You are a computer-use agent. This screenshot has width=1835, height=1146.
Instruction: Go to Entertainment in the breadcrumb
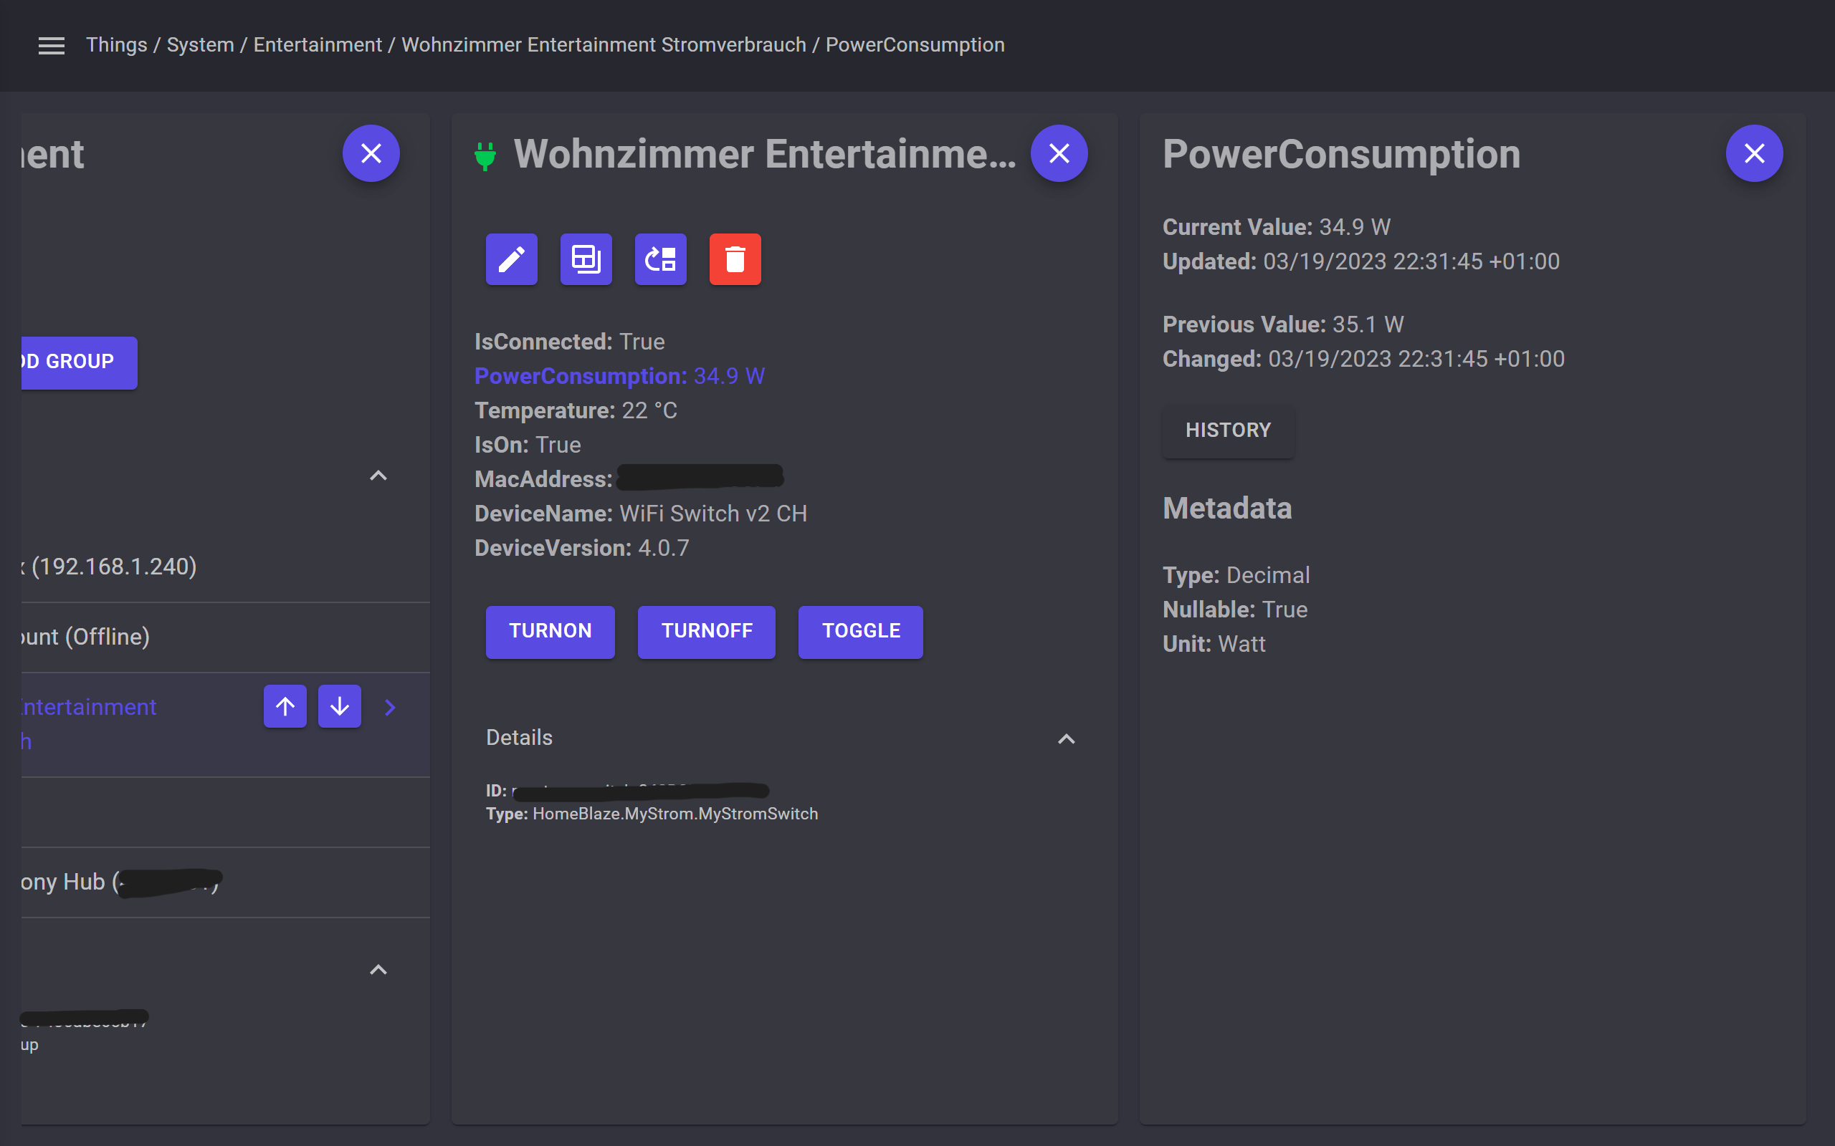(318, 44)
